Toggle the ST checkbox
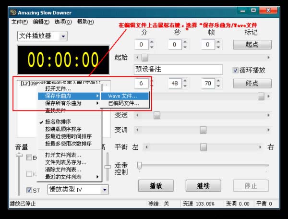This screenshot has height=219, width=288. coord(29,190)
